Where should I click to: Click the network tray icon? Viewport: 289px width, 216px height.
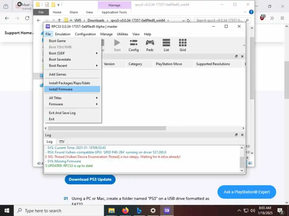246,211
